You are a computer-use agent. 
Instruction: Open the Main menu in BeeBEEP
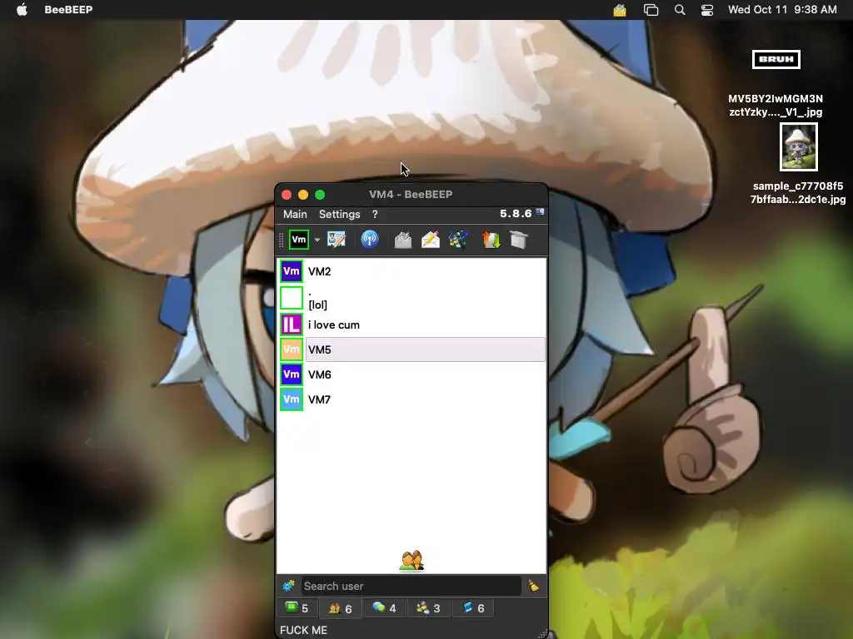tap(295, 214)
